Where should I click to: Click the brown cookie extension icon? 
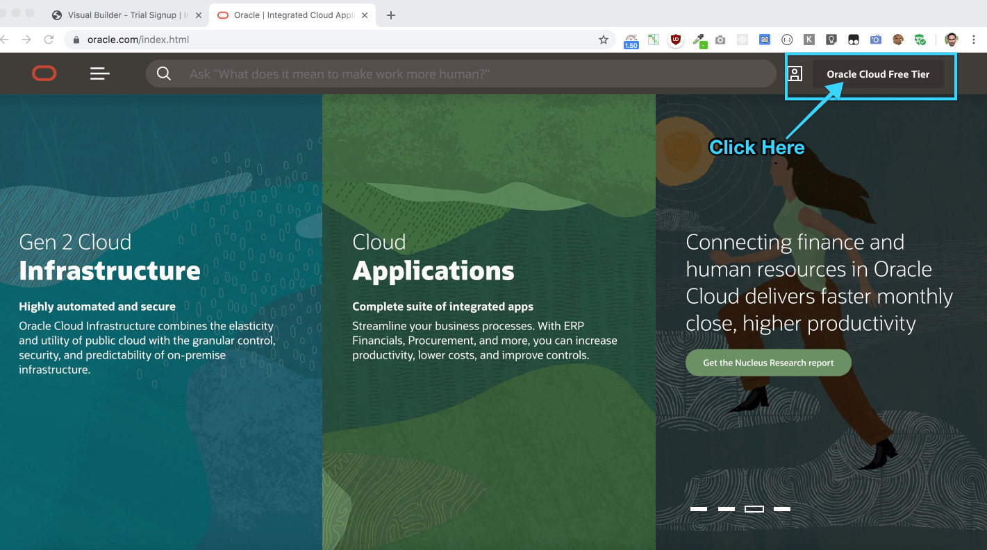[897, 40]
